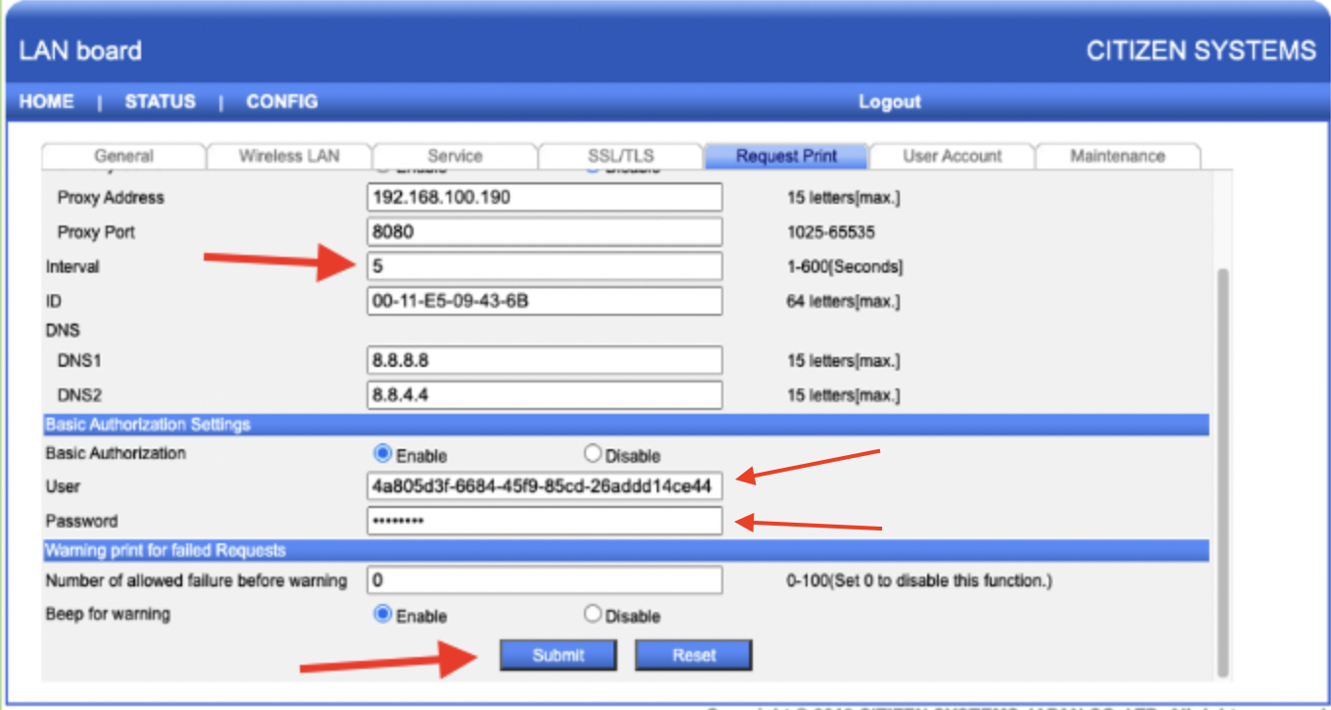Open the CONFIG menu

(x=281, y=101)
